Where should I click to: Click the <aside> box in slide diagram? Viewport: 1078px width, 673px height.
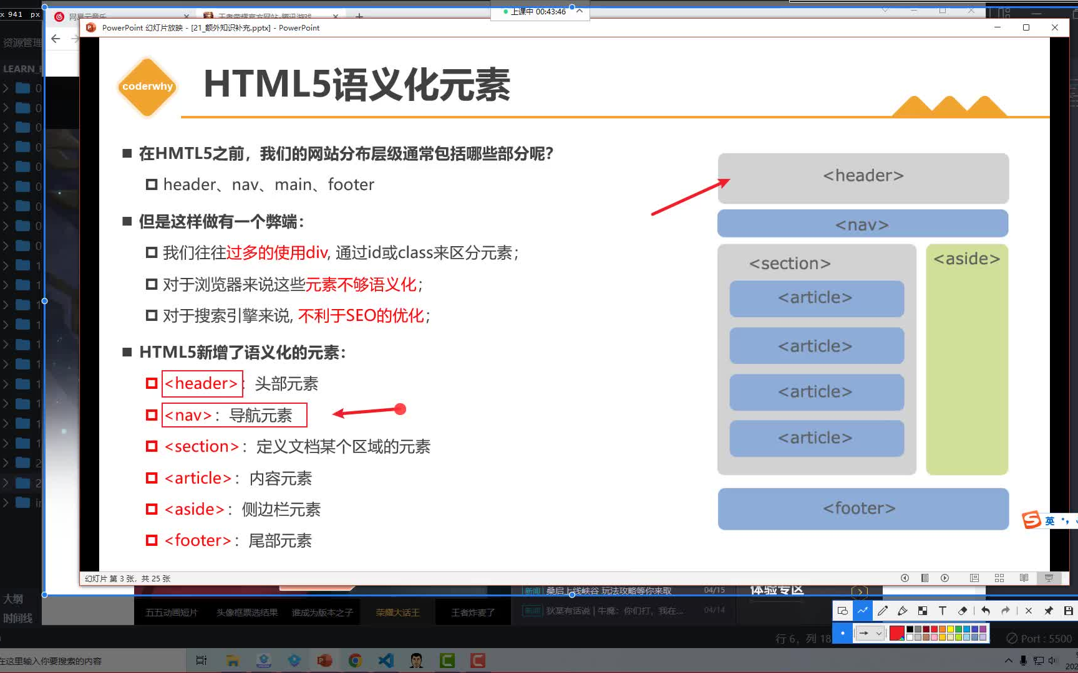pyautogui.click(x=967, y=360)
